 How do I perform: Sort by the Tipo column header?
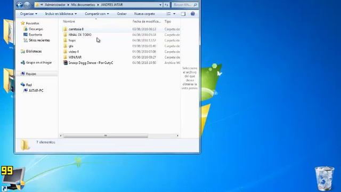tap(168, 21)
